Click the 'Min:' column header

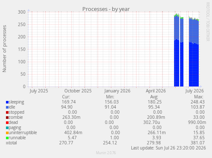coord(110,97)
